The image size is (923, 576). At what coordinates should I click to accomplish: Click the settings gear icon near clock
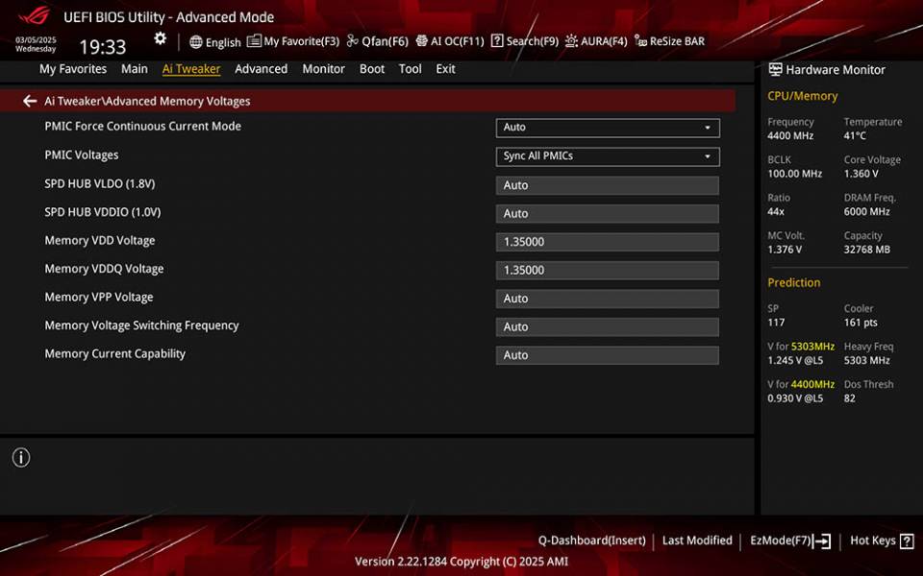pos(161,38)
